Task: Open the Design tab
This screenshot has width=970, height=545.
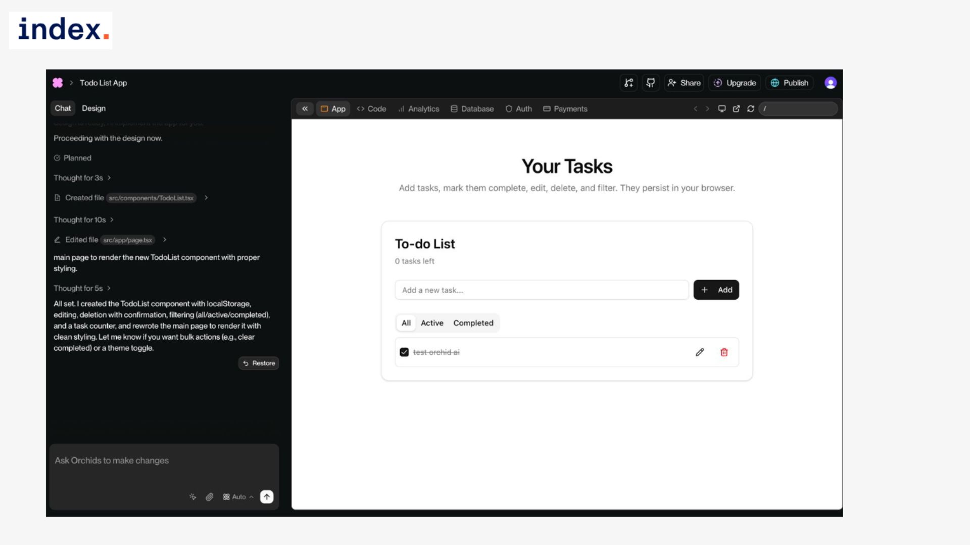Action: (x=93, y=108)
